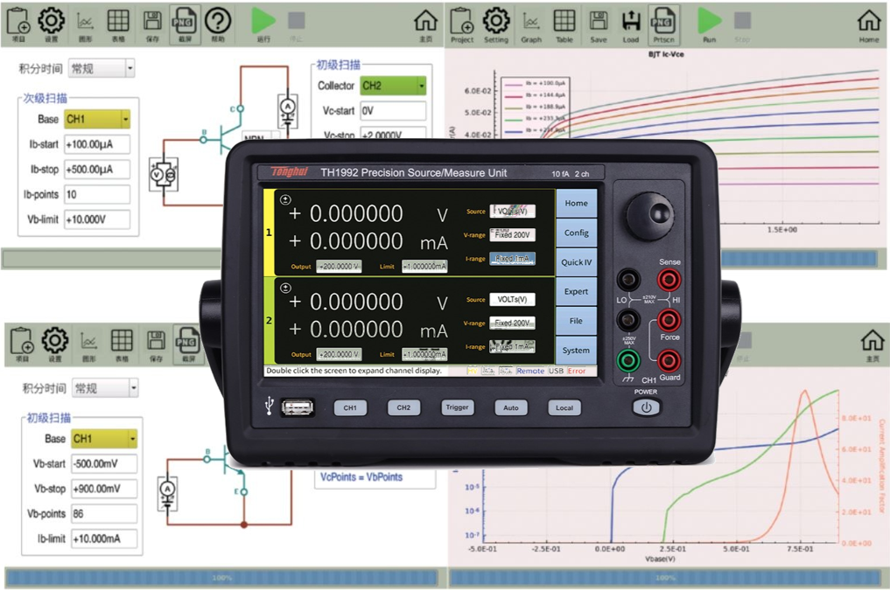
Task: Click the Table icon in the English toolbar
Action: [x=564, y=25]
